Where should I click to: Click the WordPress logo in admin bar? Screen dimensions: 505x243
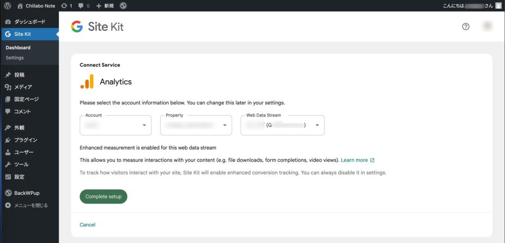pos(7,6)
